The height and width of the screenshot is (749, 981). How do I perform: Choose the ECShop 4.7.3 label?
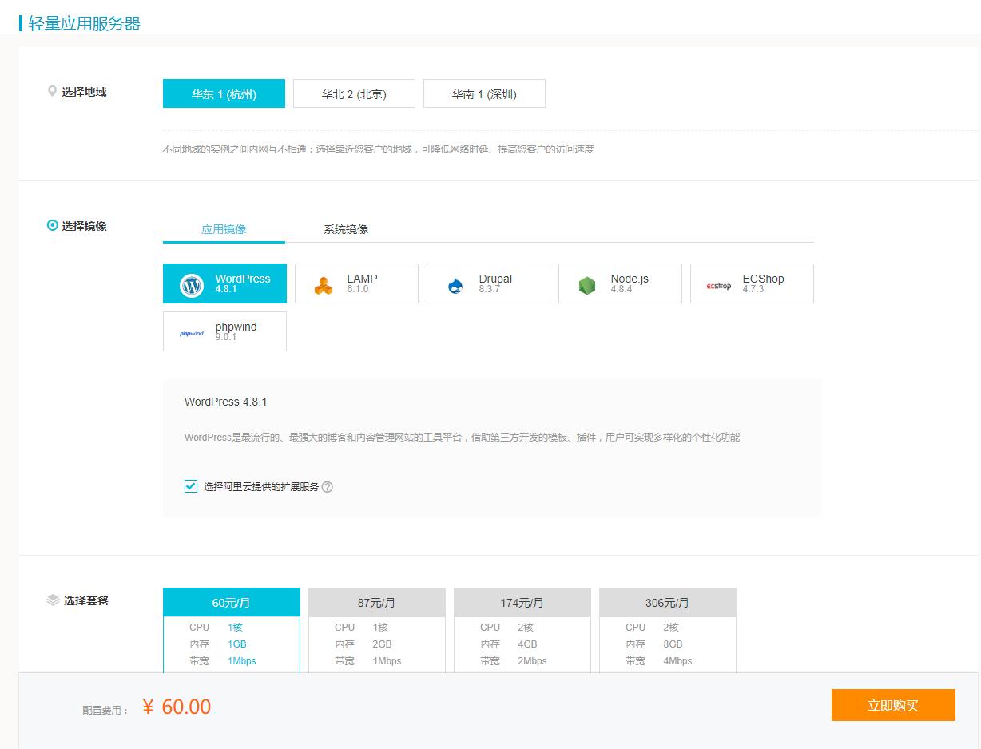click(763, 283)
